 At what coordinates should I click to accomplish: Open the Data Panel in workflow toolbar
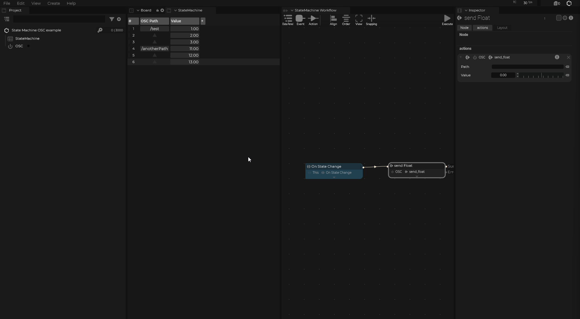288,20
